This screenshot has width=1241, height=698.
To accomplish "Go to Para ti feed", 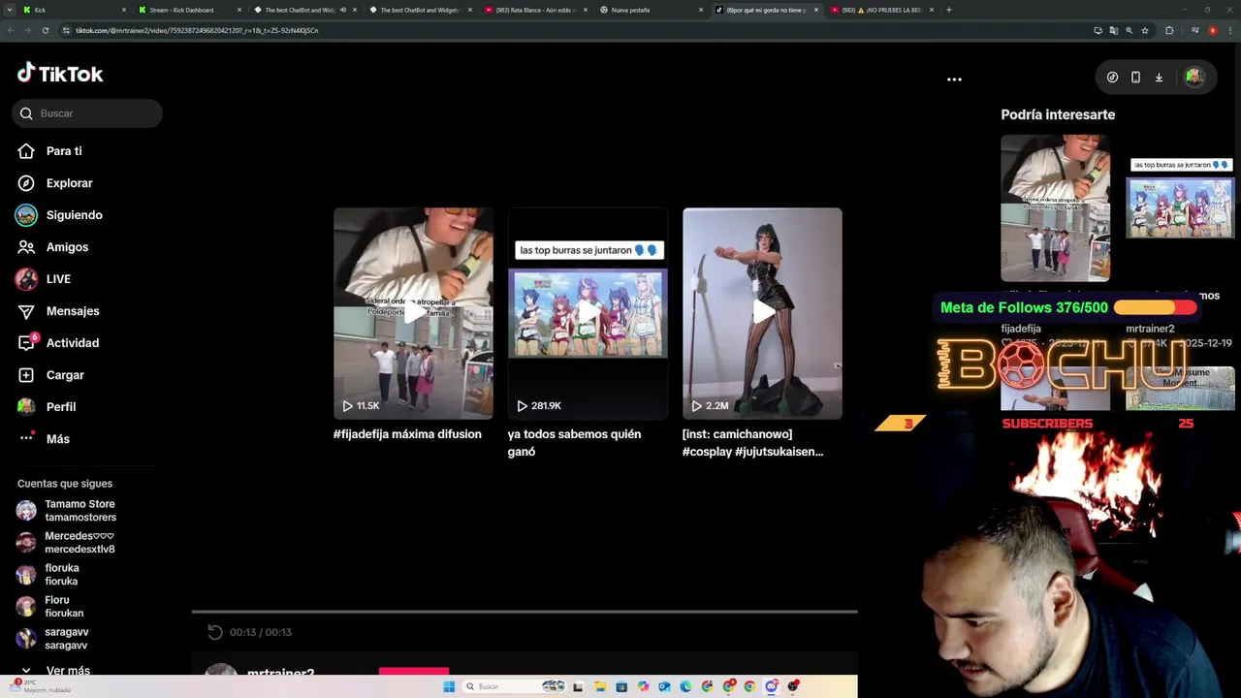I will click(x=64, y=151).
